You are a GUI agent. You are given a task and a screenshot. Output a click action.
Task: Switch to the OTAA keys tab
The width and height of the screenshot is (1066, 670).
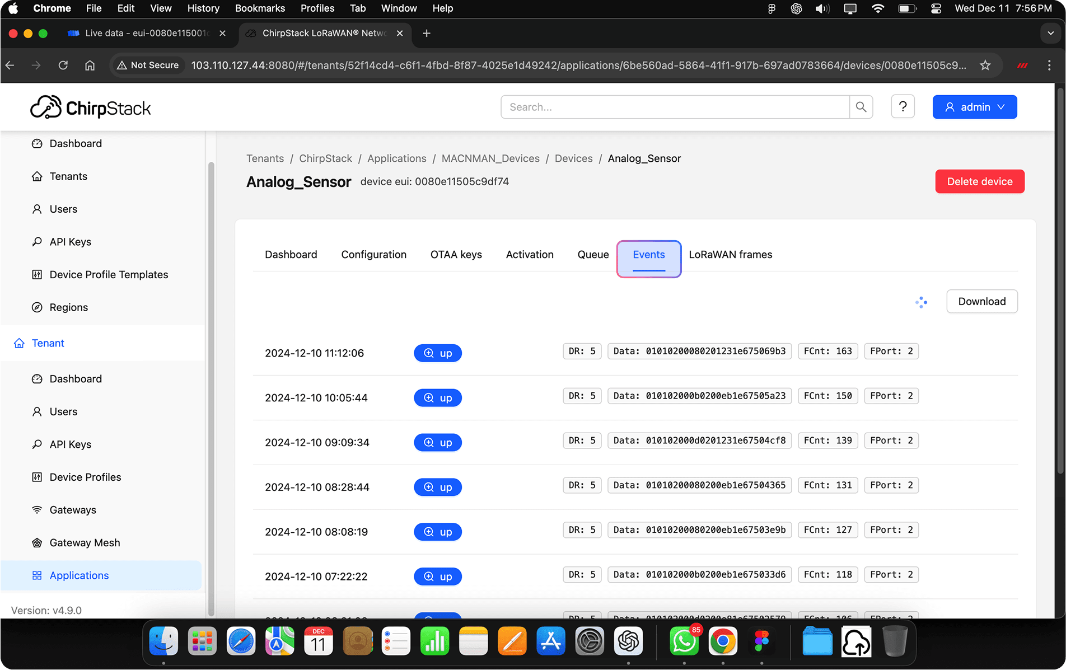click(x=456, y=255)
